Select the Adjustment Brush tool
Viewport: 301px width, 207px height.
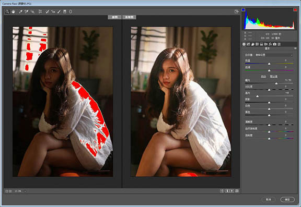[x=59, y=11]
